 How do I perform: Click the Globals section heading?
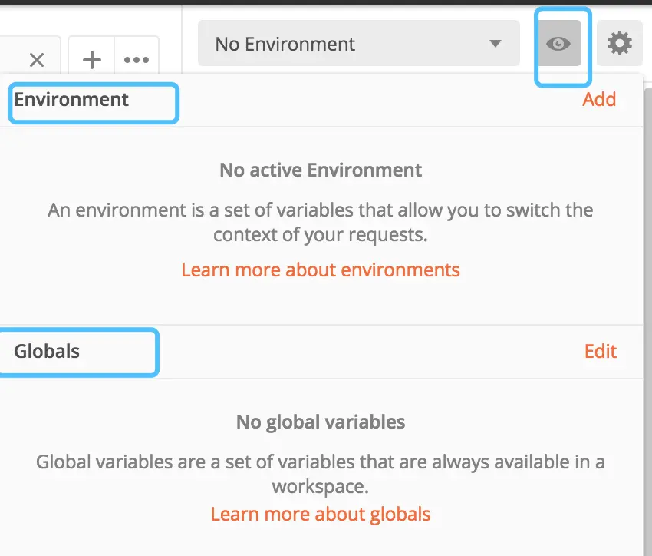(47, 351)
